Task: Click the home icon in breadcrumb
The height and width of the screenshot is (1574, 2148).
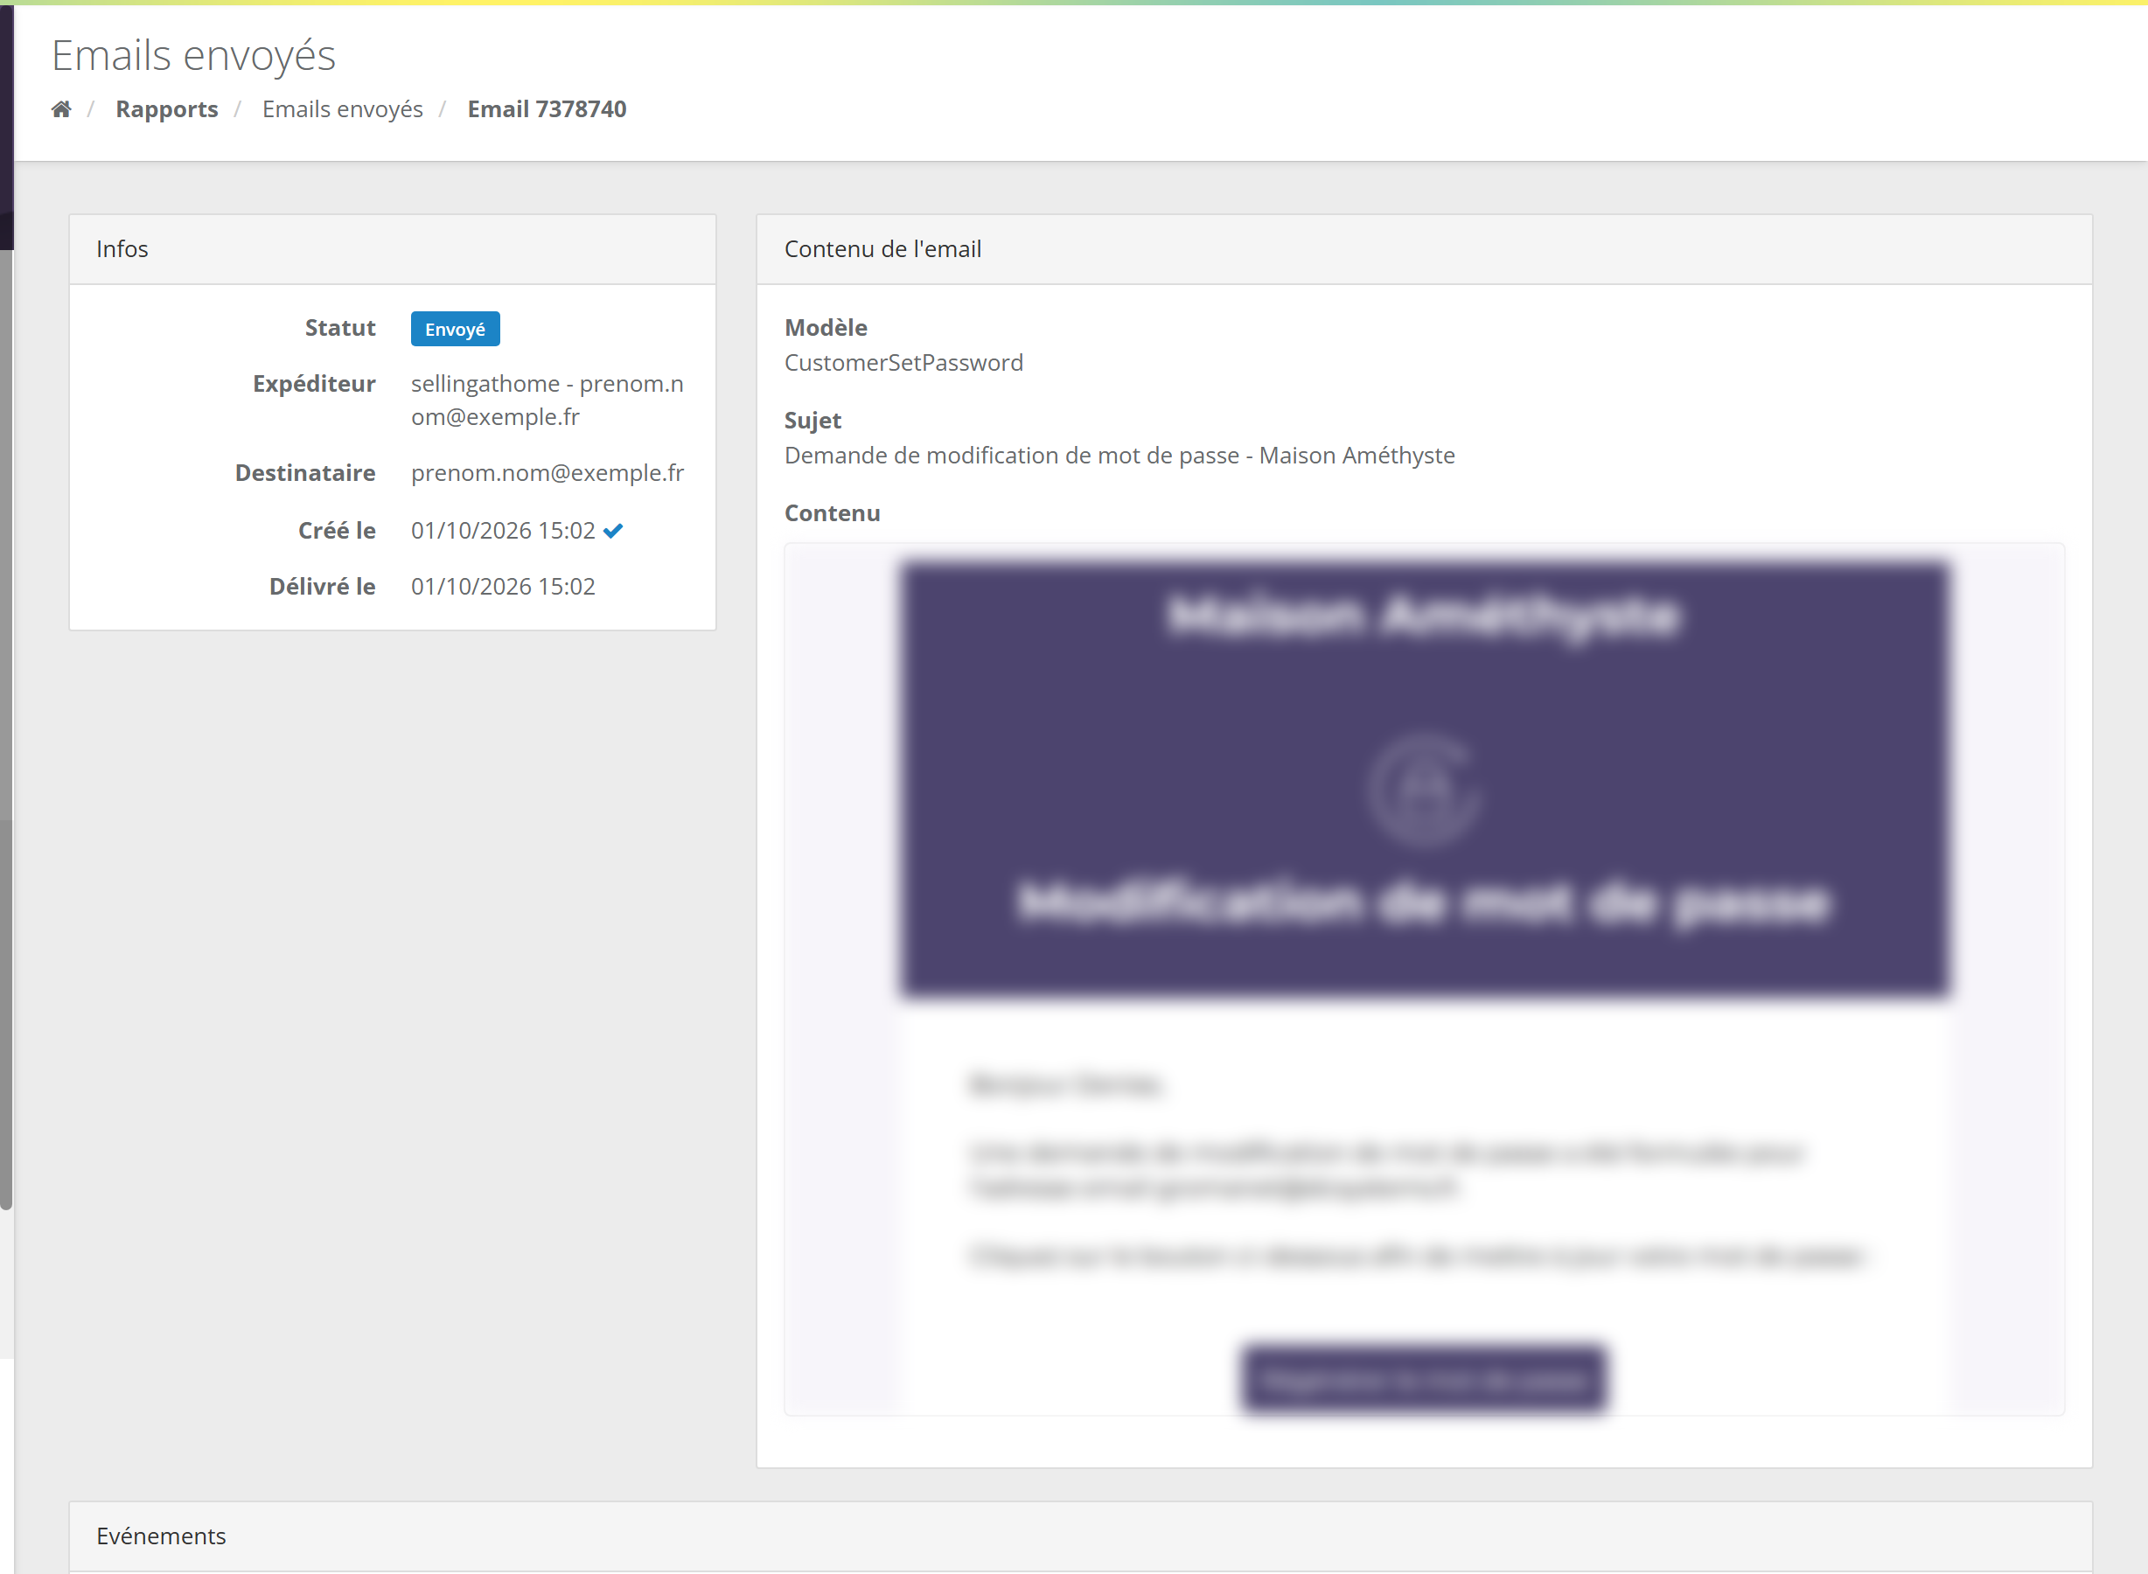Action: point(61,109)
